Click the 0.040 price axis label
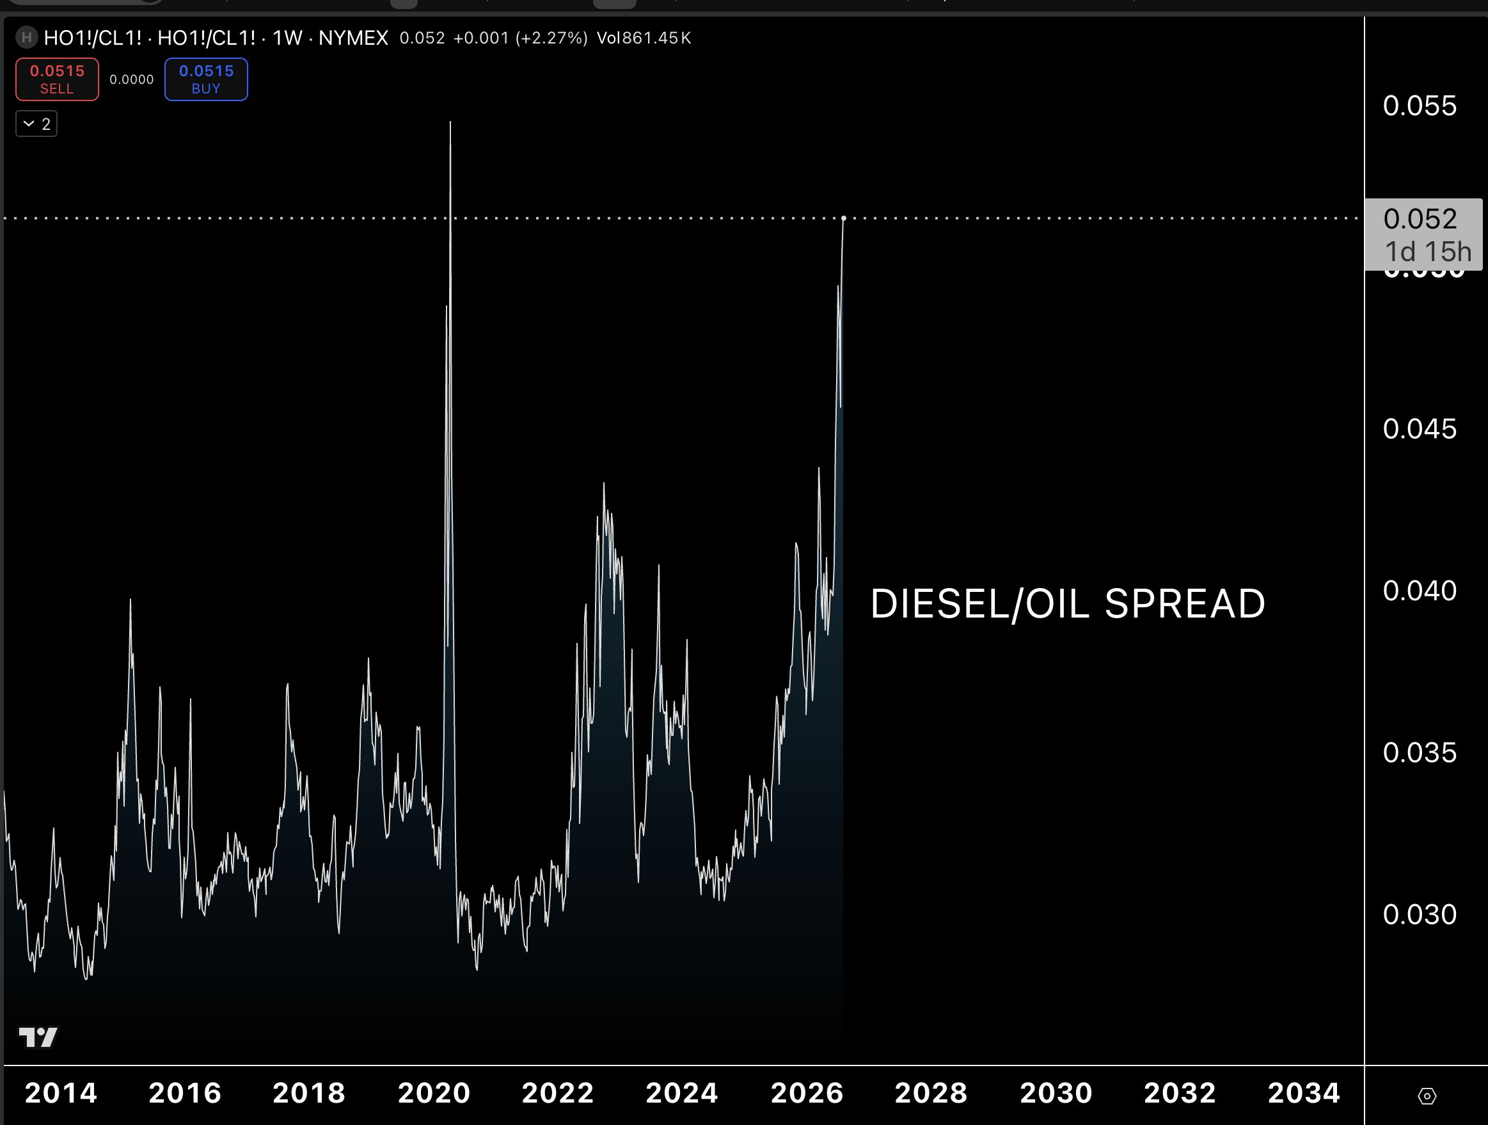 [x=1420, y=591]
